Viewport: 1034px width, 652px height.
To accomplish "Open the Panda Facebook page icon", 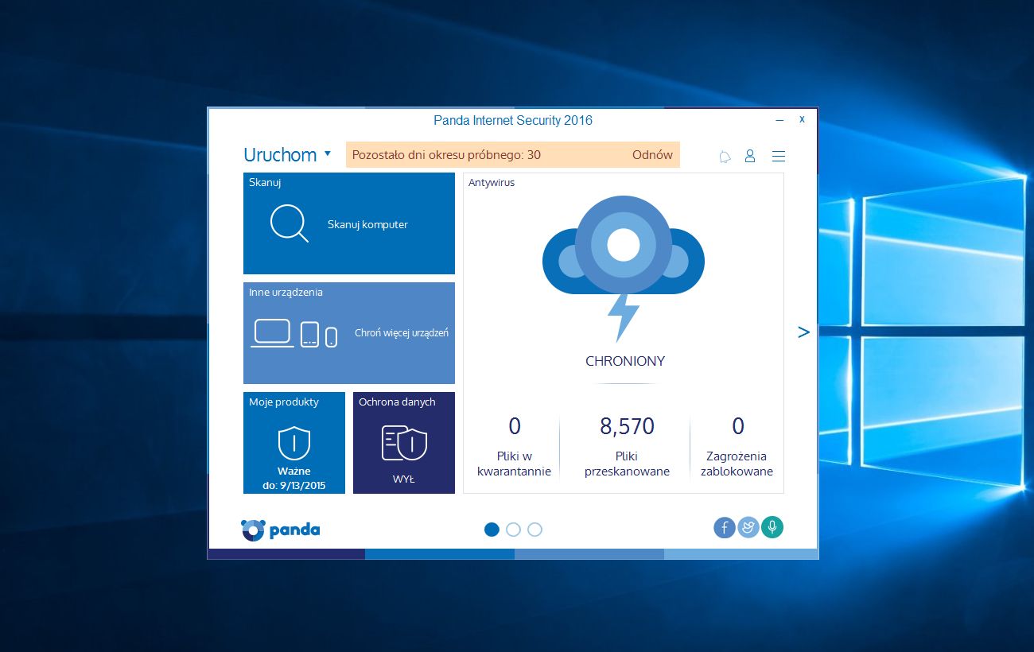I will 725,527.
